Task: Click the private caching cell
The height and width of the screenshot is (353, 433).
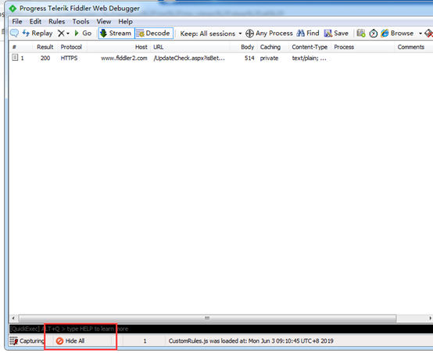Action: pyautogui.click(x=269, y=59)
